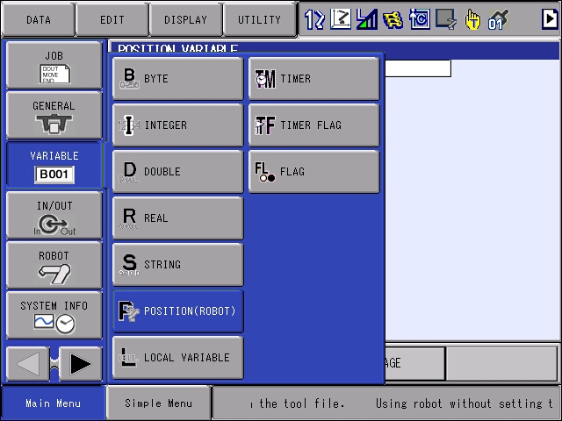Click the white input field under title
Viewport: 562px width, 421px height.
click(418, 68)
